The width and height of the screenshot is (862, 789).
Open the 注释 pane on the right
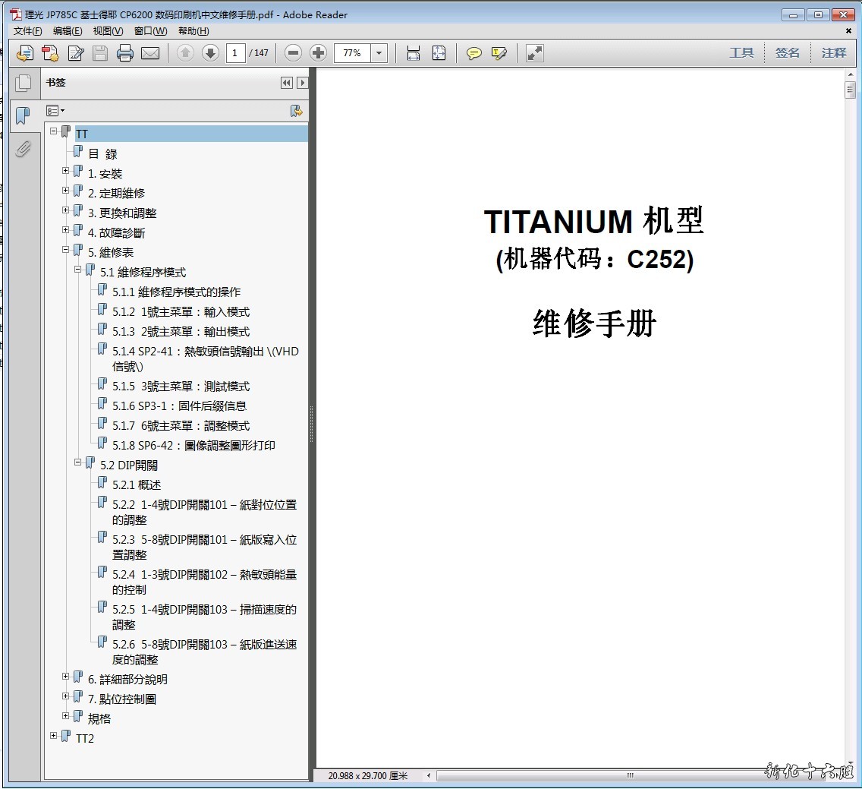(834, 53)
